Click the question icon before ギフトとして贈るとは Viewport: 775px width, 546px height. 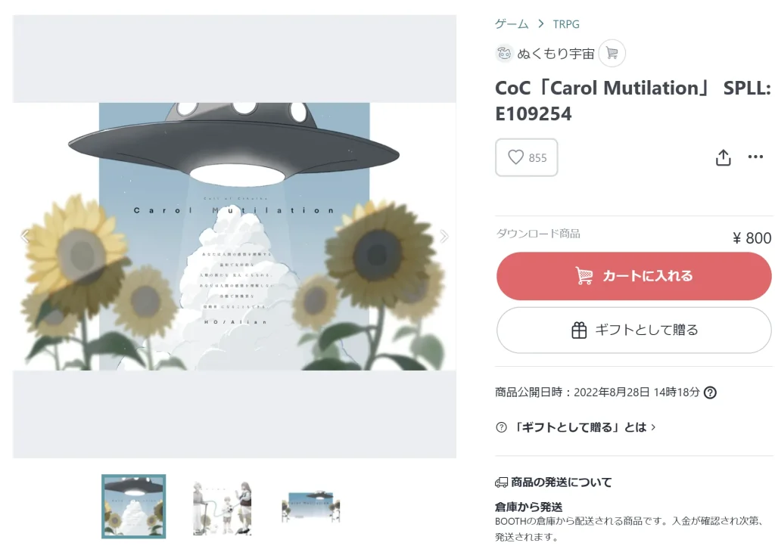point(501,427)
